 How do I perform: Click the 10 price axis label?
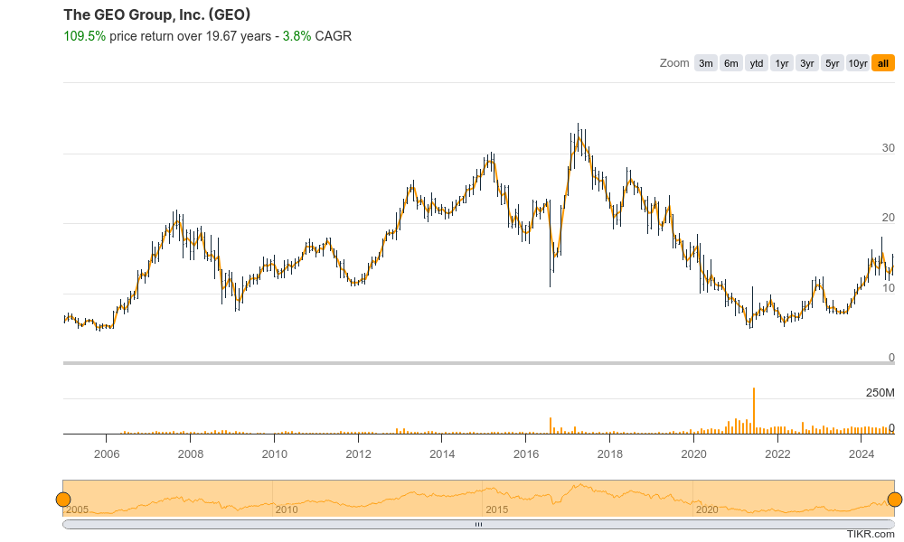tap(888, 288)
